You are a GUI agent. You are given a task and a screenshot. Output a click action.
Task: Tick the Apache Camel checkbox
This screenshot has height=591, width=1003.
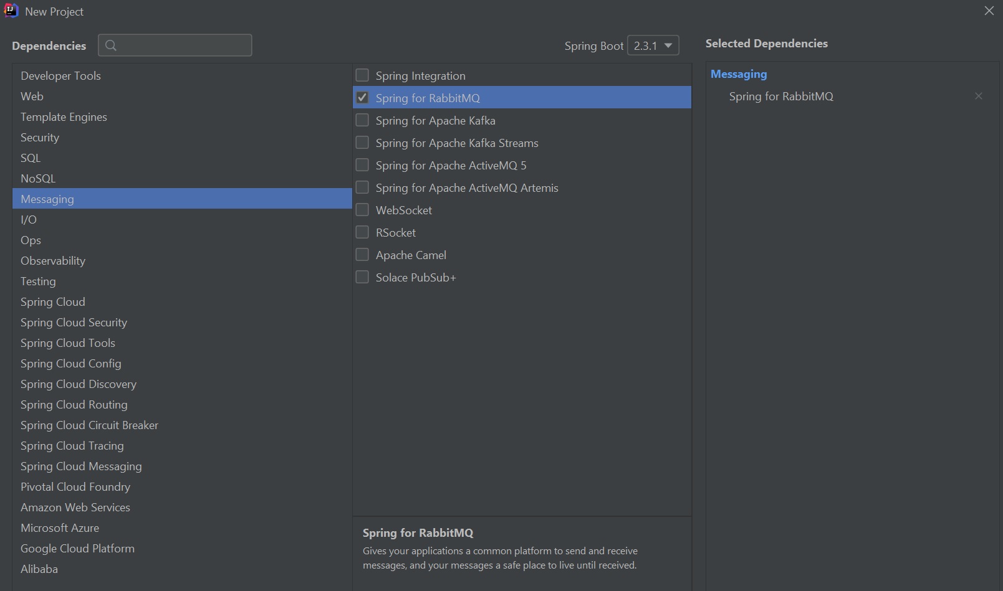pos(362,255)
